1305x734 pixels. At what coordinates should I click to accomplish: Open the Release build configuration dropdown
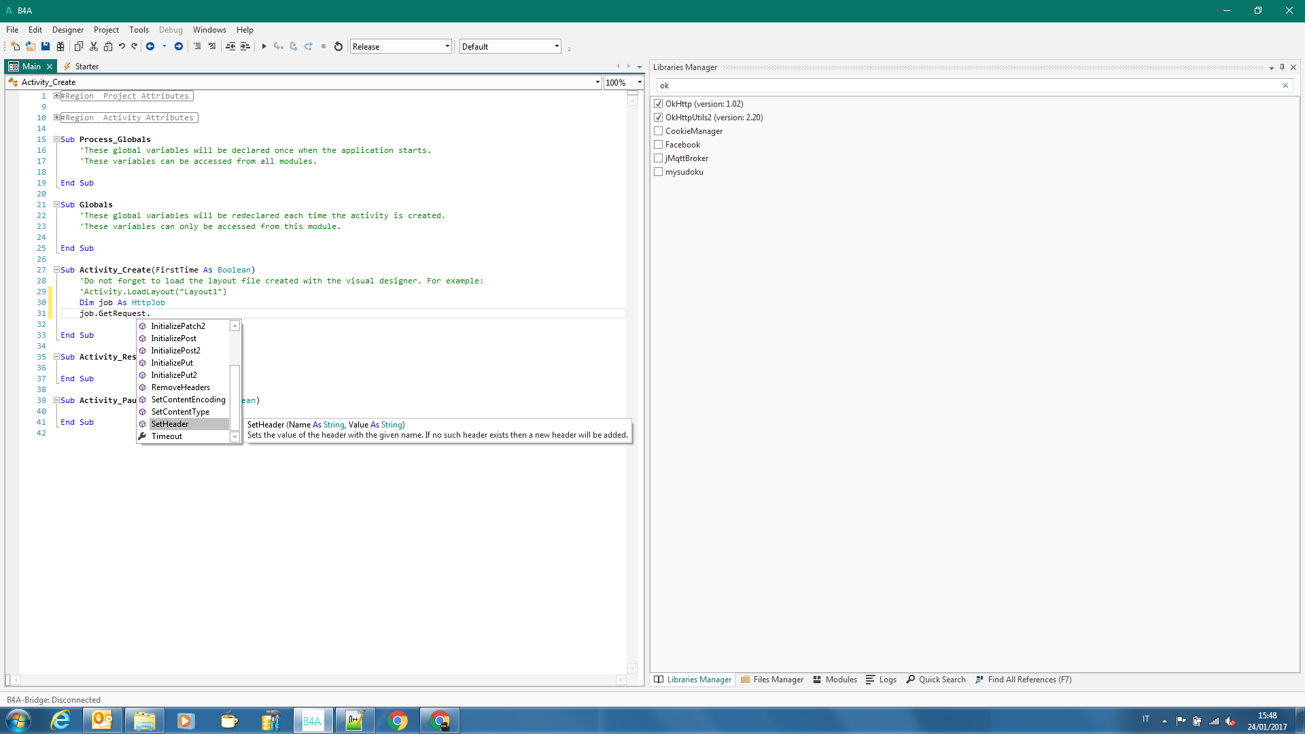click(447, 46)
